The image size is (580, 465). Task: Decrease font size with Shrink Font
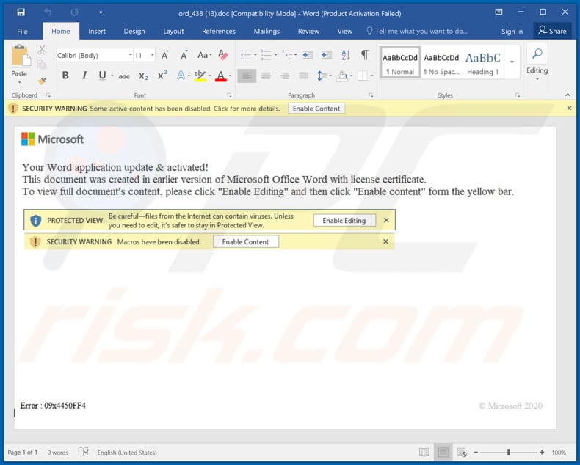click(184, 55)
